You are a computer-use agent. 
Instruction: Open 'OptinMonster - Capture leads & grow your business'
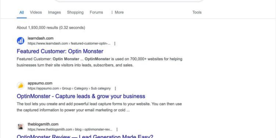coord(81,96)
